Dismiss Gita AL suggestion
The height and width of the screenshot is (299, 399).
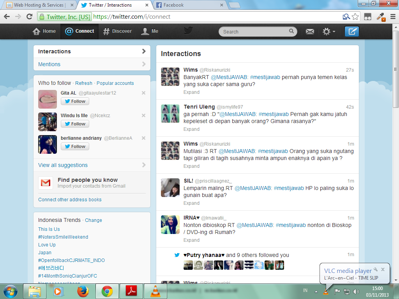[143, 93]
